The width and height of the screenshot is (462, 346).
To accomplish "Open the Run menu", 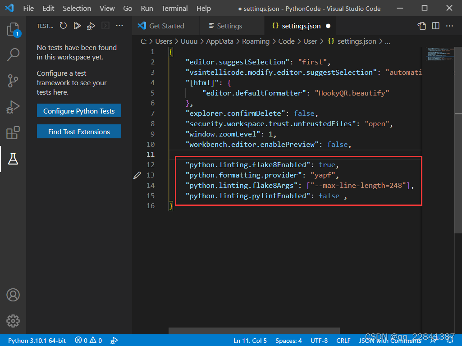I will 147,8.
